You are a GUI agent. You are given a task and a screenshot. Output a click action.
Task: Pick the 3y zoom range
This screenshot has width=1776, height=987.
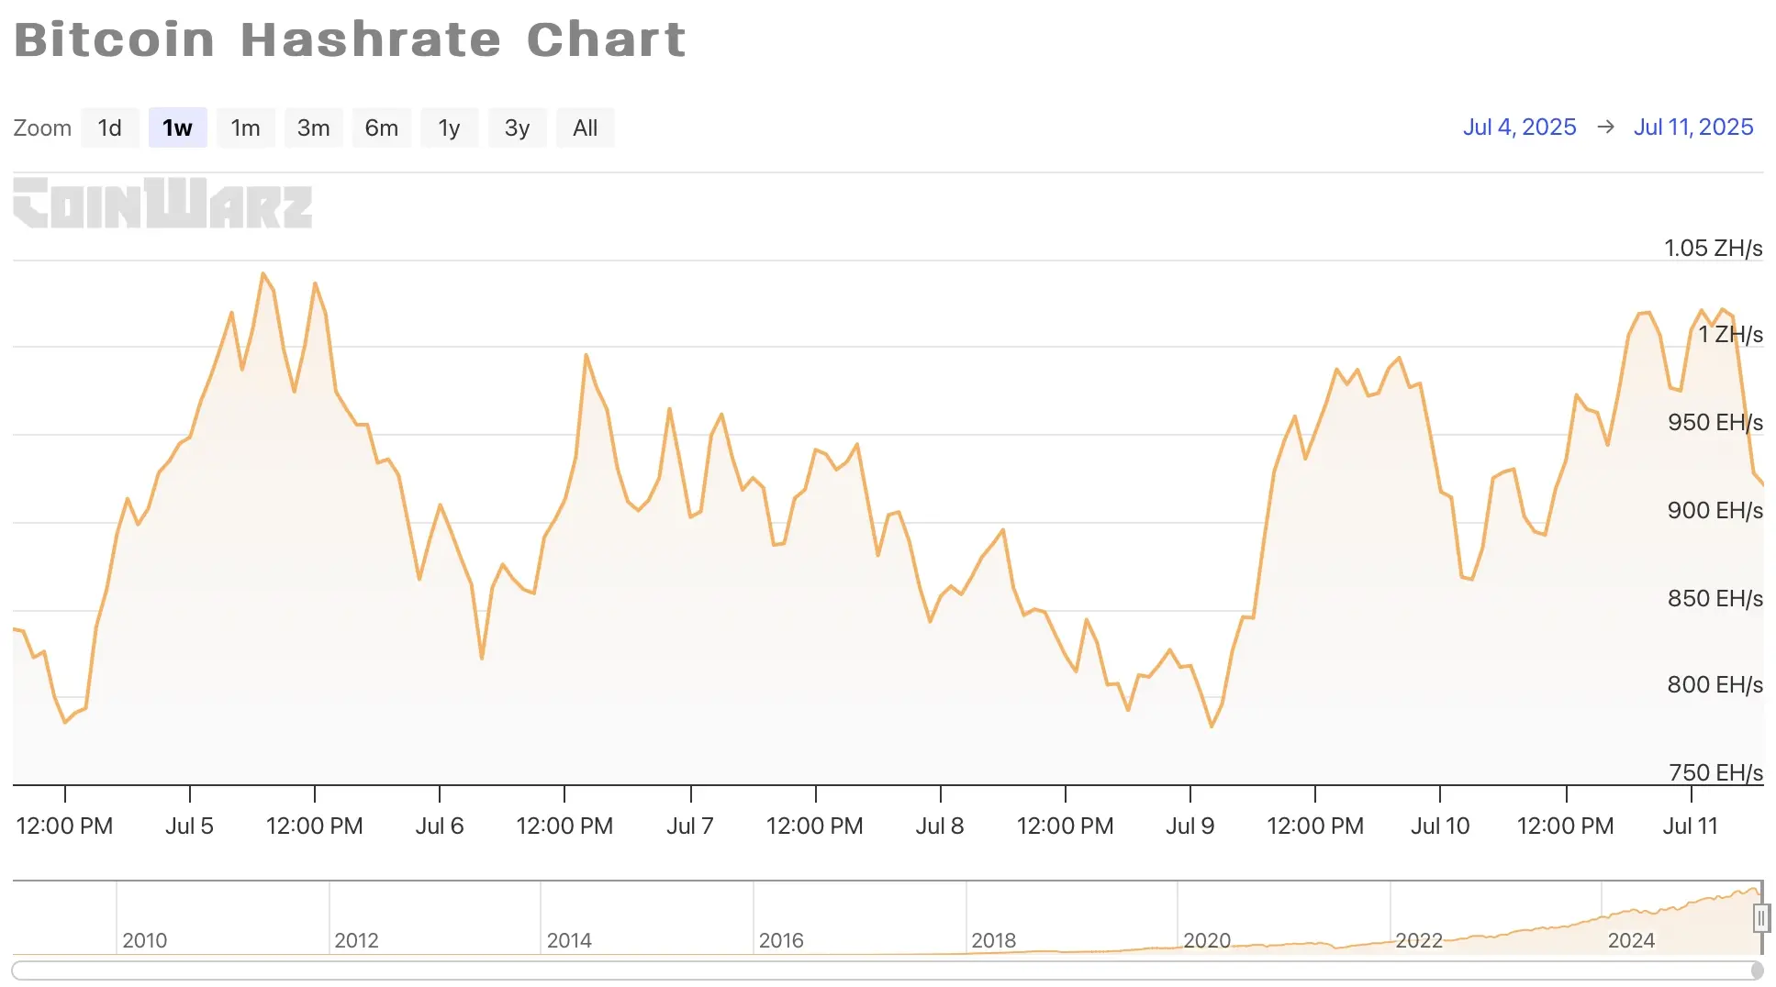[517, 128]
